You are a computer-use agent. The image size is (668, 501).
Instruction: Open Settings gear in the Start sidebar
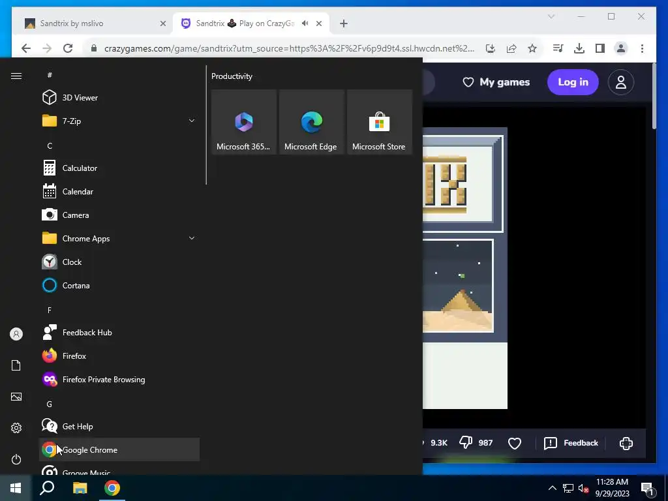(x=16, y=428)
